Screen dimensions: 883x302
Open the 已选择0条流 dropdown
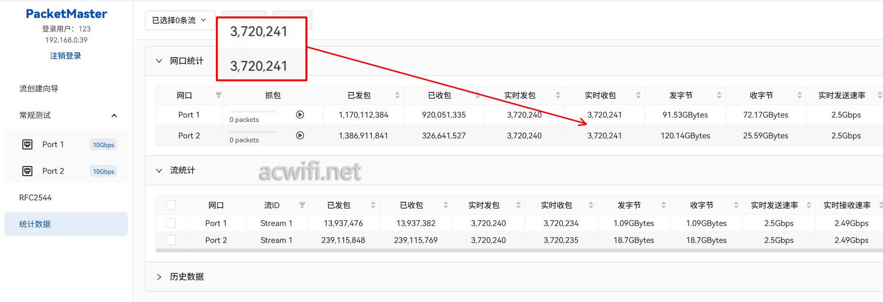180,20
